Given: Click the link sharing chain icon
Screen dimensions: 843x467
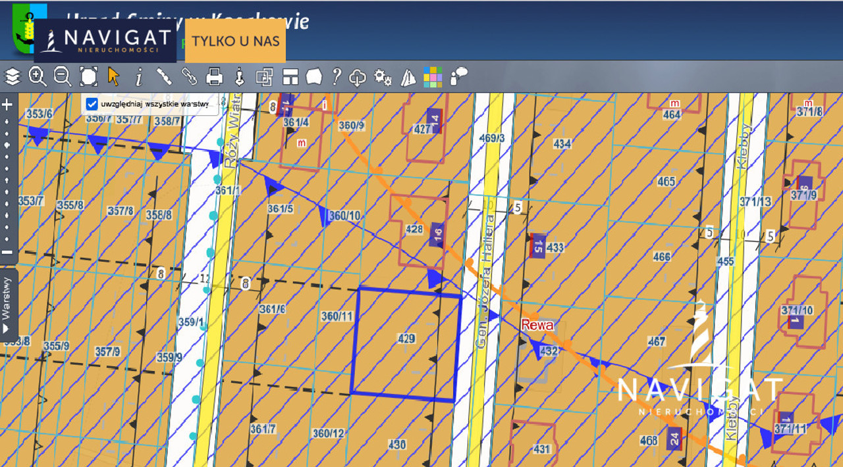Looking at the screenshot, I should 188,77.
